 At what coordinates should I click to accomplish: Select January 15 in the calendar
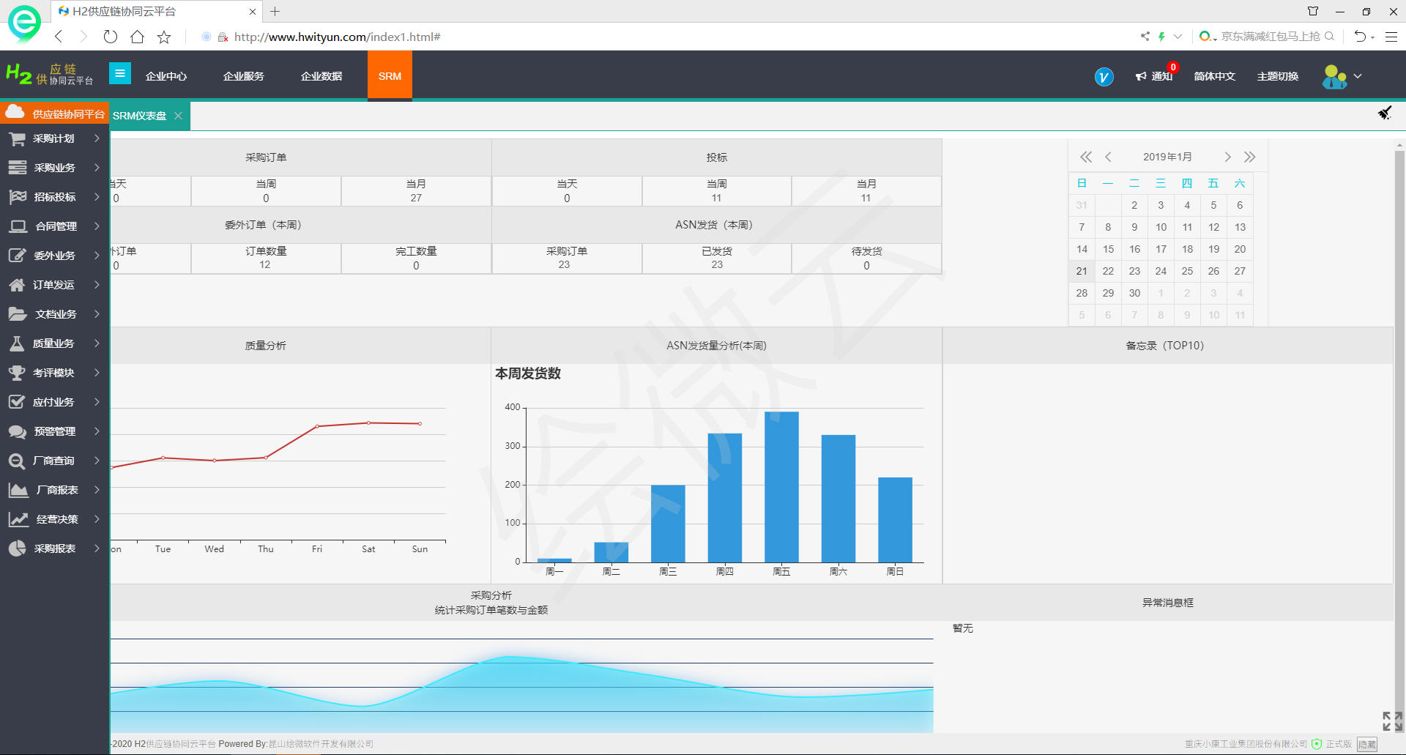1108,249
